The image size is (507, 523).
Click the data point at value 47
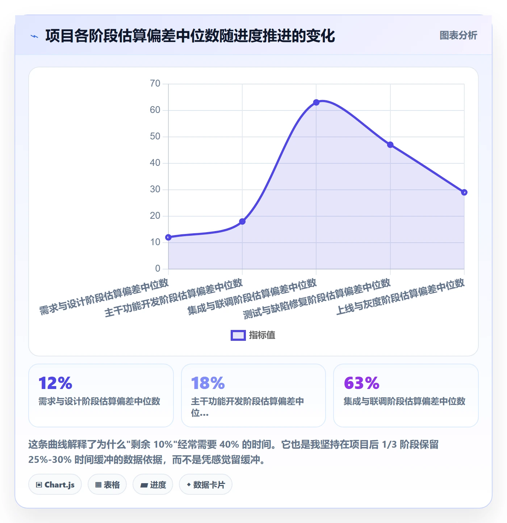(390, 145)
